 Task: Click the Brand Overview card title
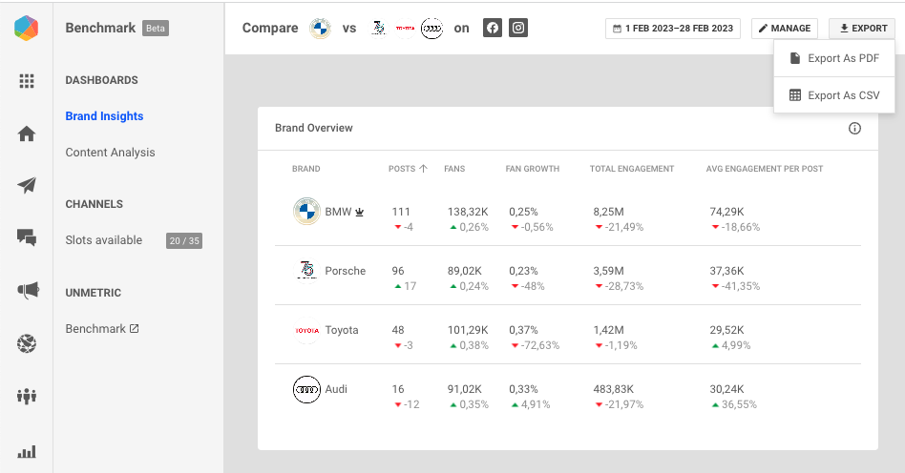pos(313,128)
